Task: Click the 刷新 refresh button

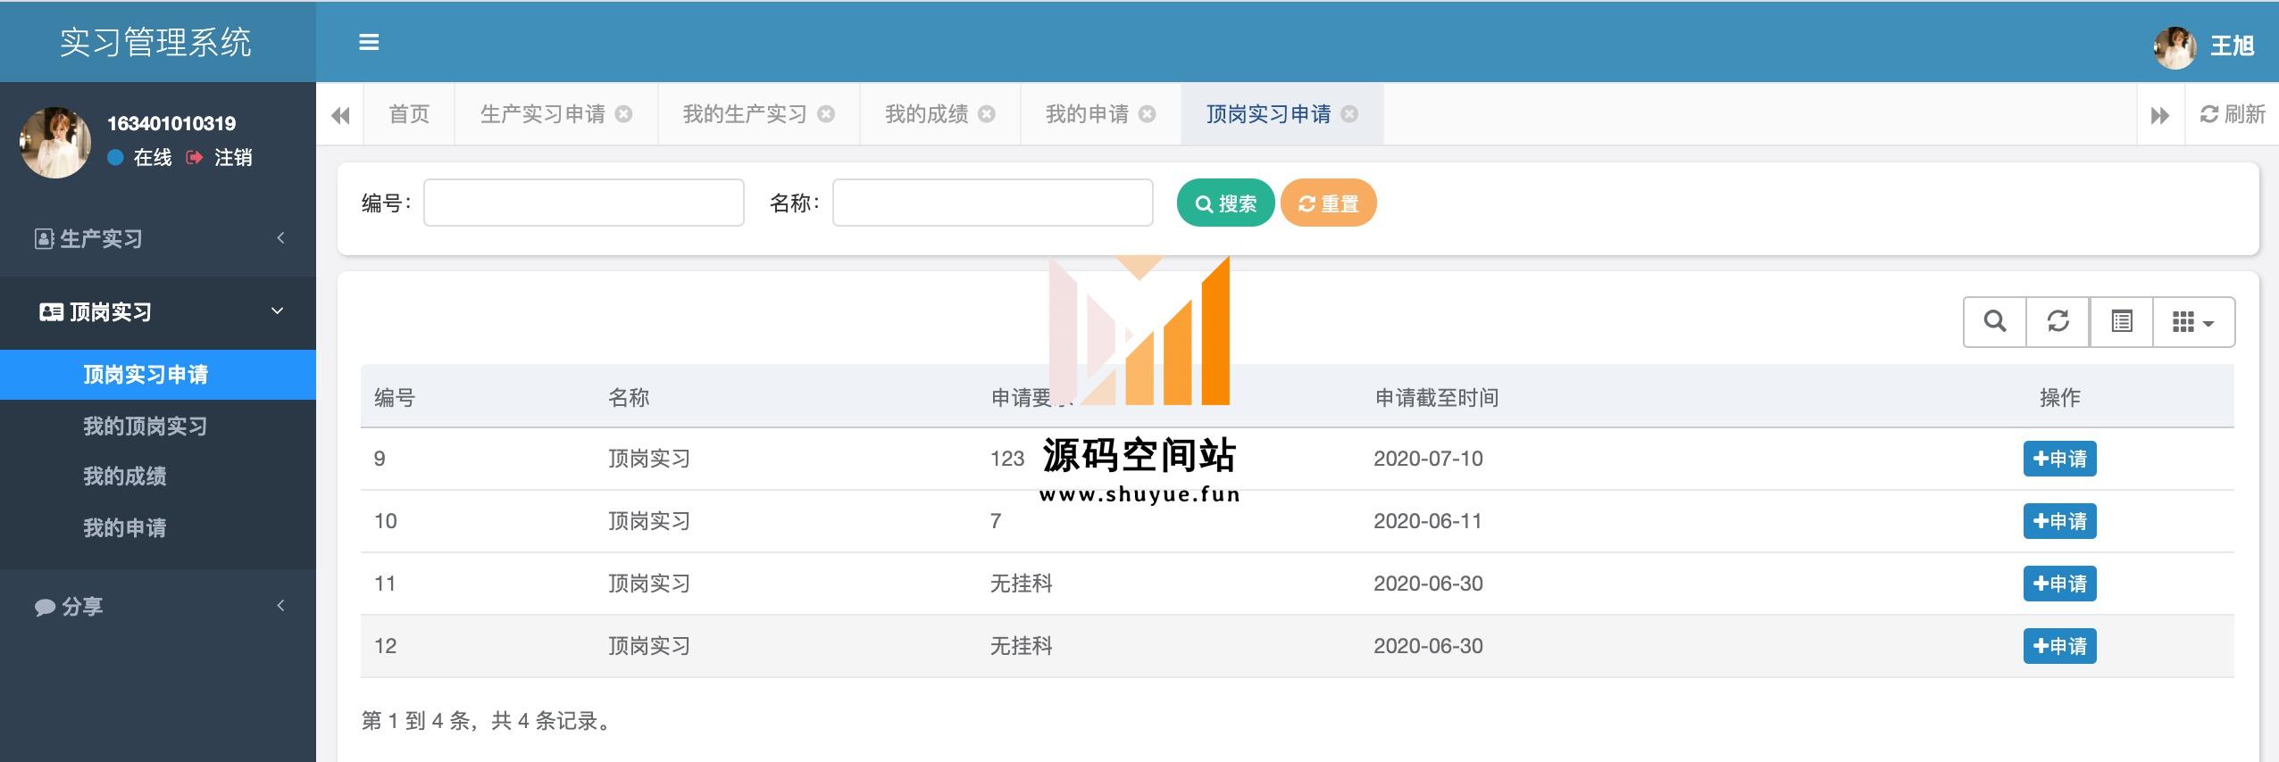Action: coord(2233,114)
